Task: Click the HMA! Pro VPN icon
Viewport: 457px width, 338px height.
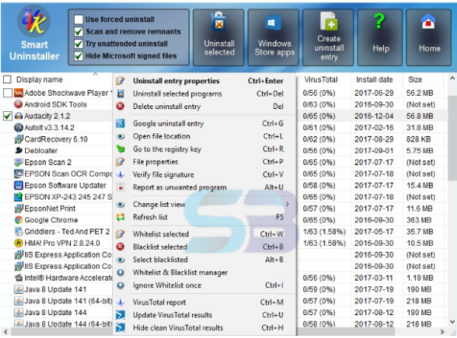Action: tap(18, 243)
